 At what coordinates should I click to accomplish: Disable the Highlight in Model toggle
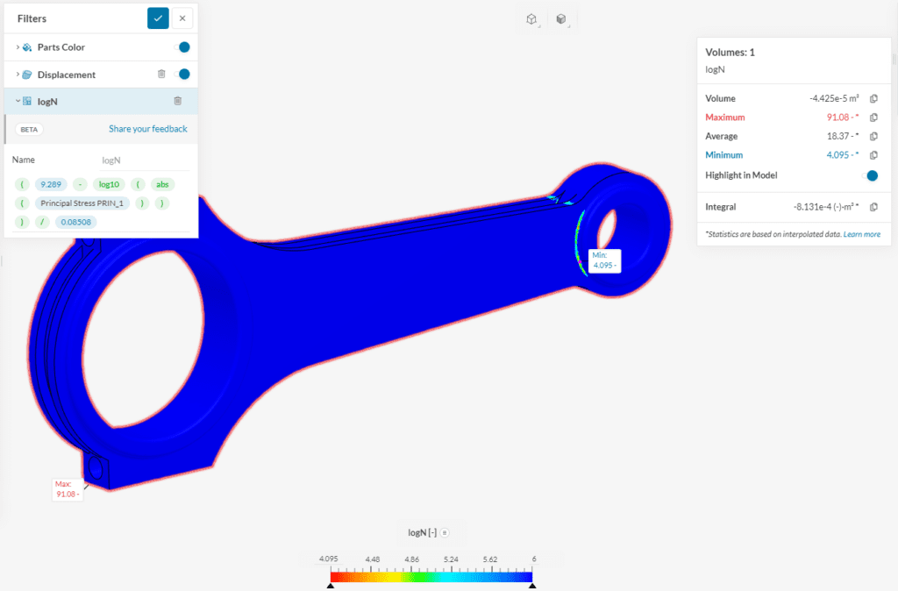(x=872, y=174)
